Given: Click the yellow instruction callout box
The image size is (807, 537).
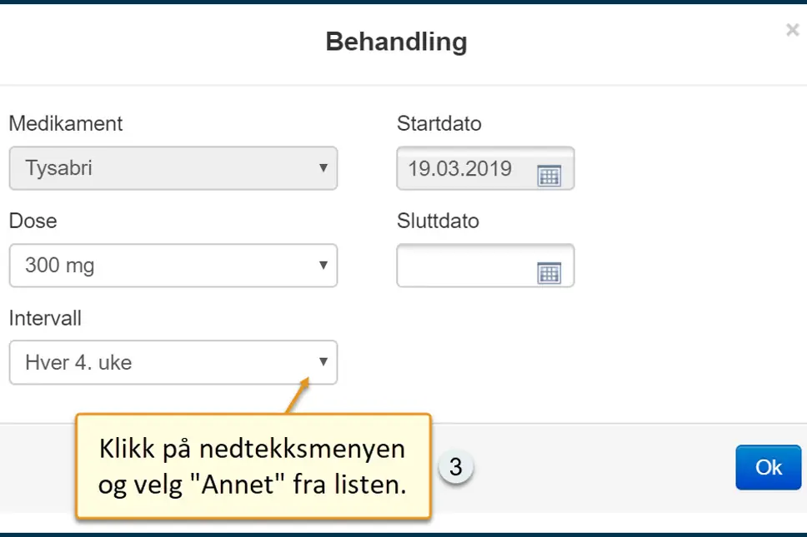Looking at the screenshot, I should tap(253, 467).
